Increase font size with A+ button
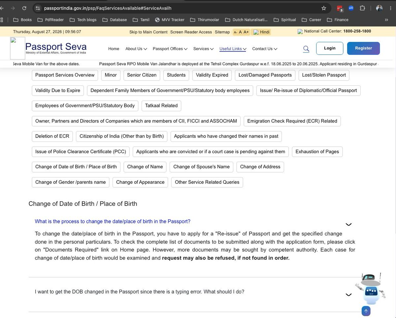 [x=246, y=32]
